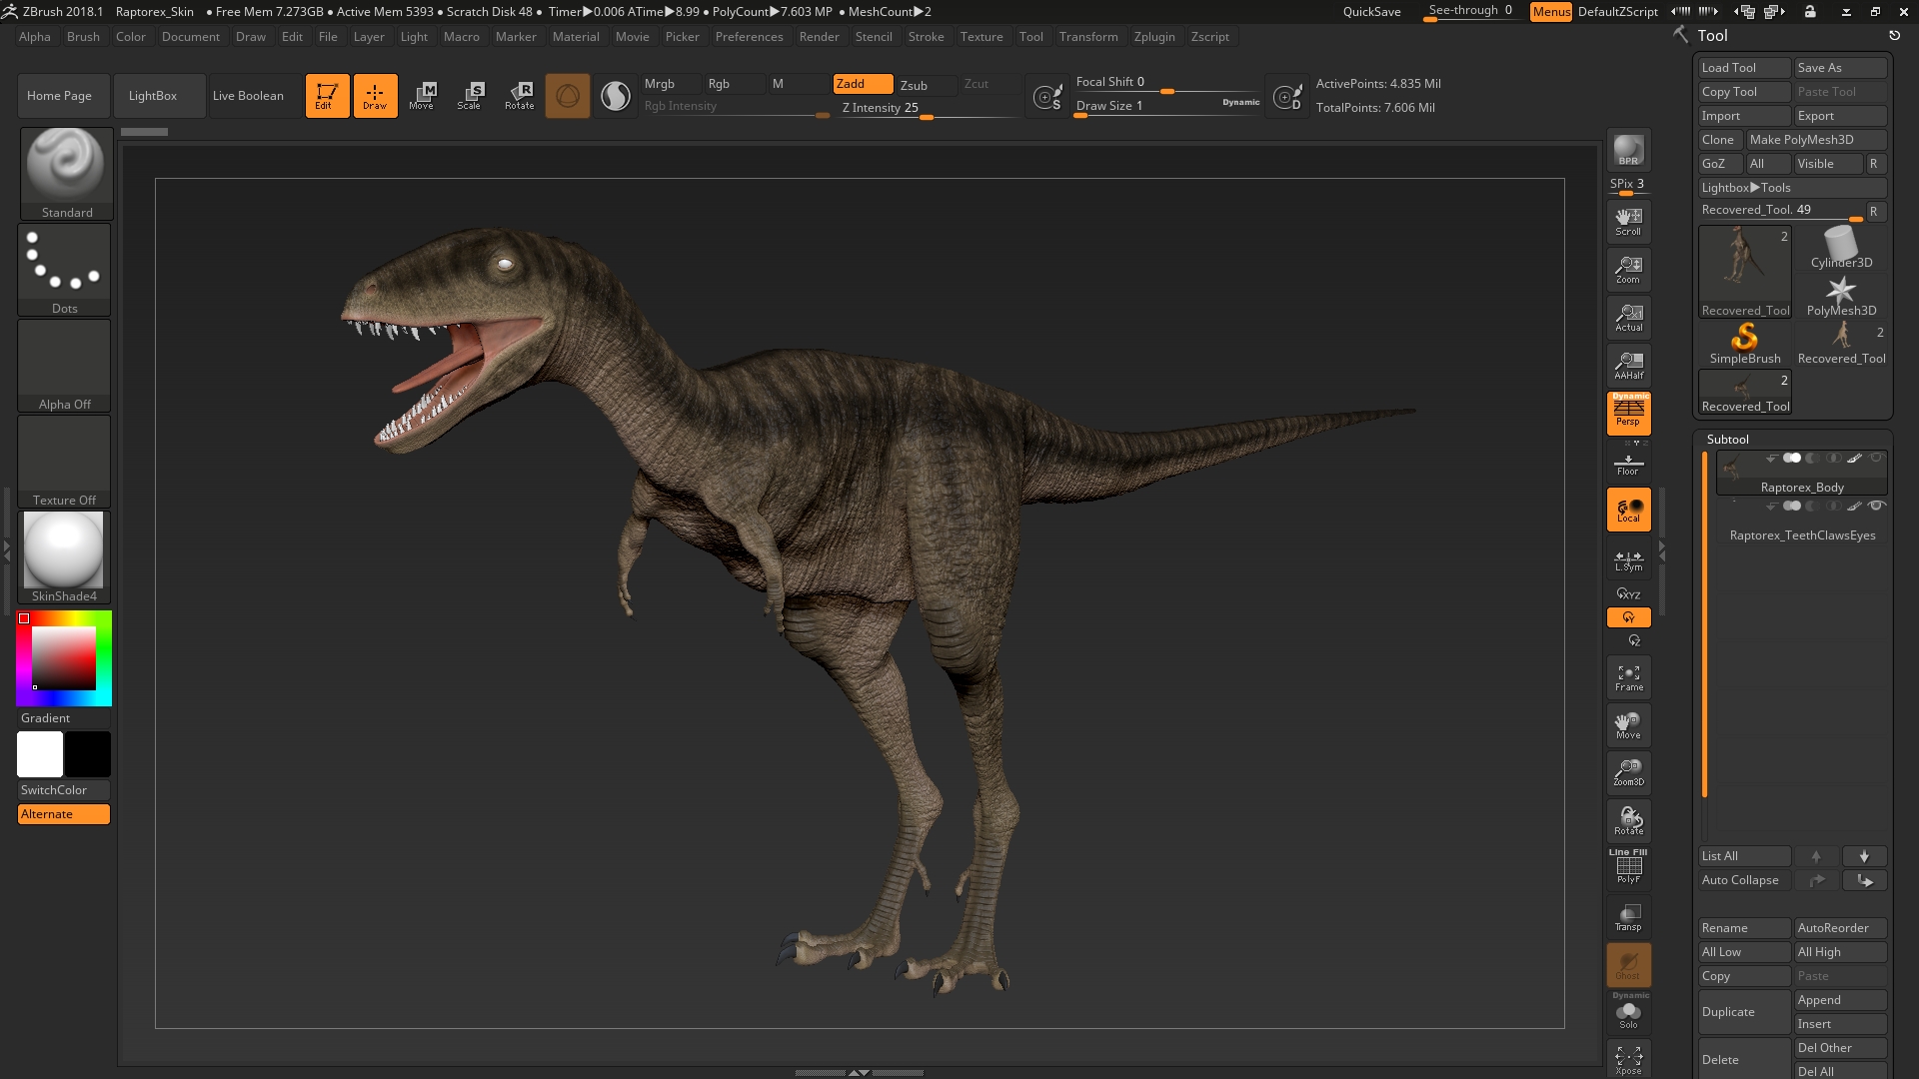The width and height of the screenshot is (1919, 1079).
Task: Click SwitchColor button
Action: click(x=64, y=790)
